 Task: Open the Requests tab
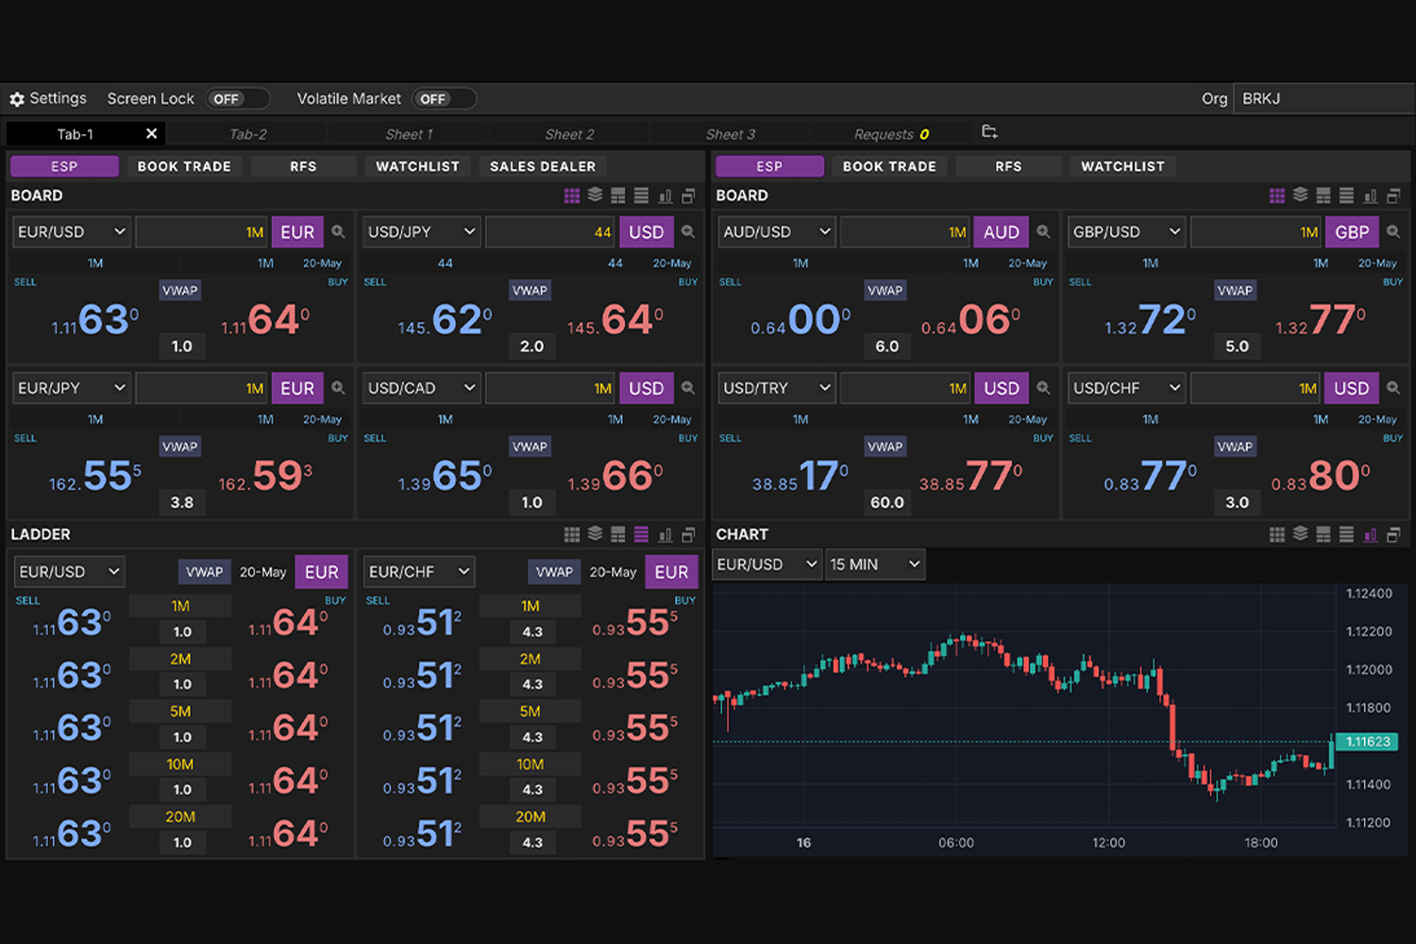click(x=890, y=134)
